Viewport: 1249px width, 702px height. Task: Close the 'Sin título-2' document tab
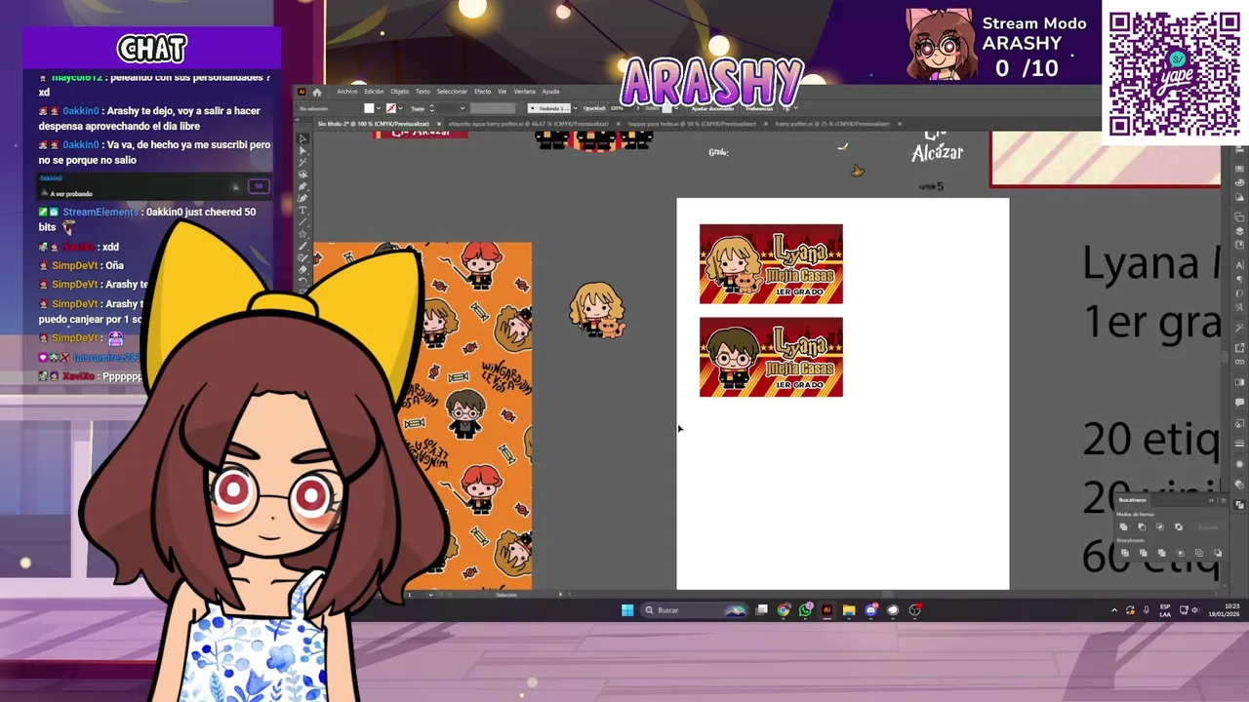(x=439, y=124)
